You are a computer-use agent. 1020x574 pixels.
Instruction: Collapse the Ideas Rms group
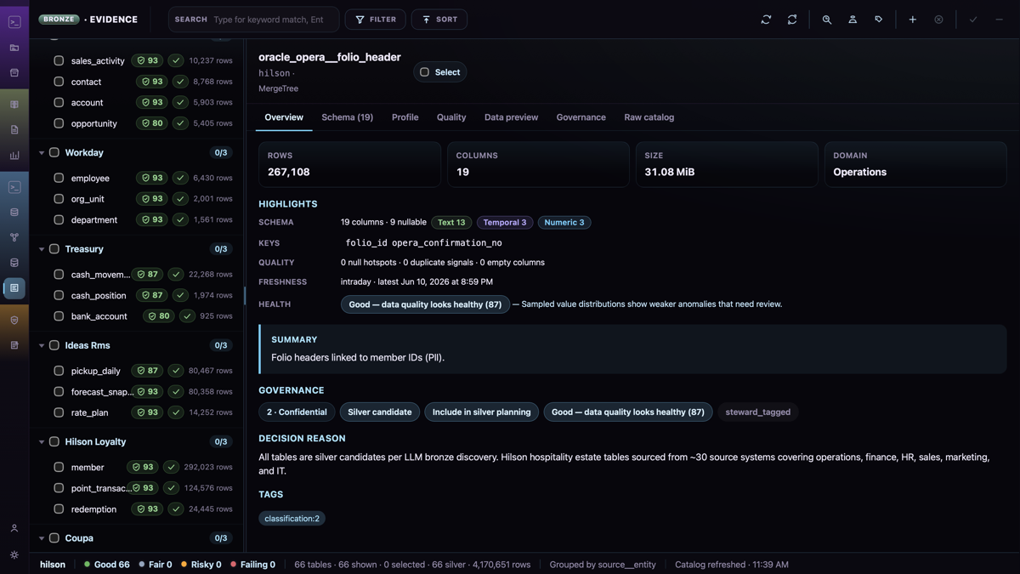42,345
